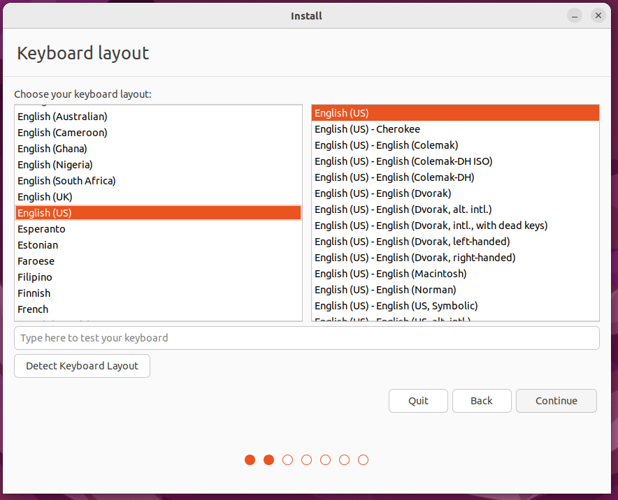Select English (UK) in language list

(x=45, y=197)
